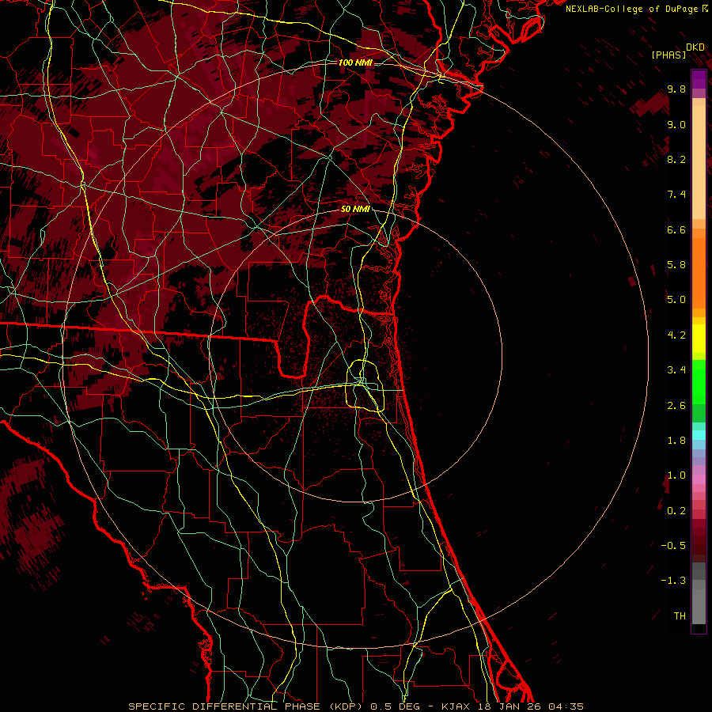Screen dimensions: 712x712
Task: Click the 5.0 value on color scale
Action: (676, 300)
